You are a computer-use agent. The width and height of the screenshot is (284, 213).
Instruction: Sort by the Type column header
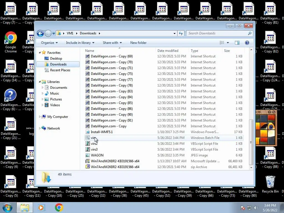[206, 51]
